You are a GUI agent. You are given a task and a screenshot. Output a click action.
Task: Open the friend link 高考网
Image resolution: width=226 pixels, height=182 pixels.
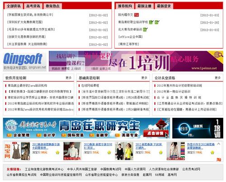[x=172, y=175]
